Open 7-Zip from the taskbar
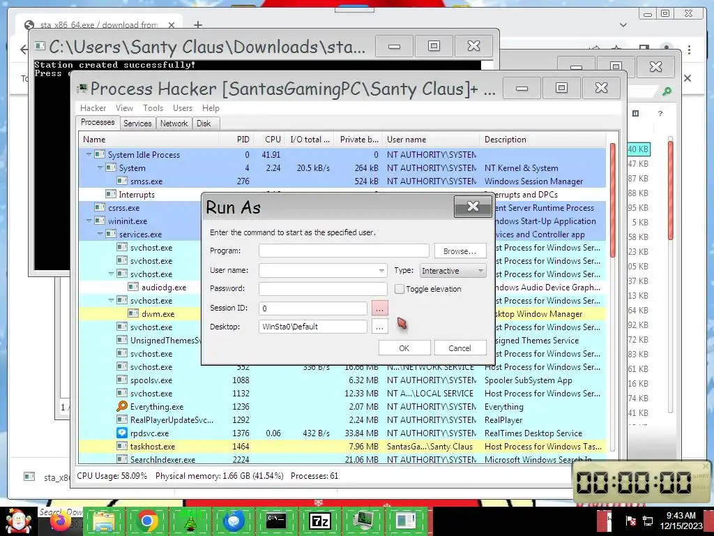714x536 pixels. pyautogui.click(x=319, y=521)
